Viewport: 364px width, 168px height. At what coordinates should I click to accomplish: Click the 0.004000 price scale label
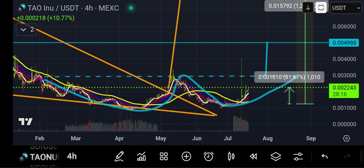click(x=344, y=59)
